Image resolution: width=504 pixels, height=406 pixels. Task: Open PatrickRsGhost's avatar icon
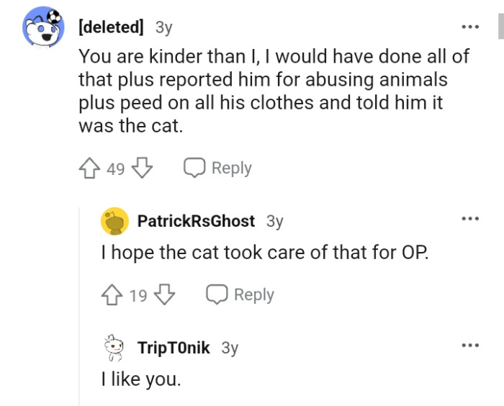[114, 222]
